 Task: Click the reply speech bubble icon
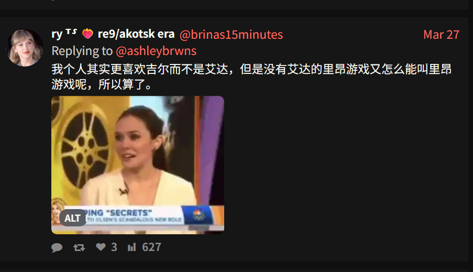click(x=57, y=247)
